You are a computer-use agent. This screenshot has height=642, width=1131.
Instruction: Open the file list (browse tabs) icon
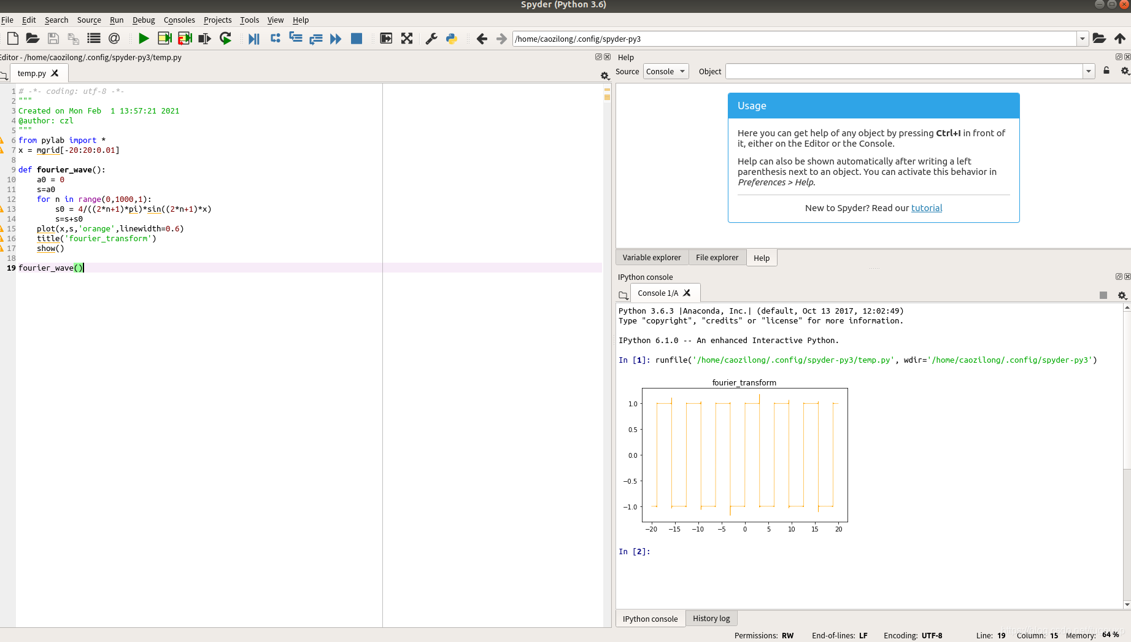coord(94,39)
